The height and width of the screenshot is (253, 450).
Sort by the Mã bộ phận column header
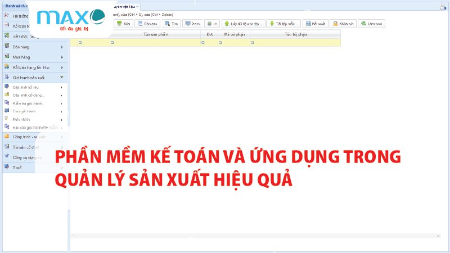234,34
